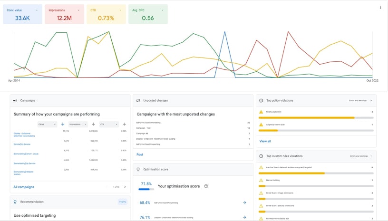This screenshot has height=221, width=388.
Task: Open the Conv. value metric dropdown
Action: click(x=37, y=10)
